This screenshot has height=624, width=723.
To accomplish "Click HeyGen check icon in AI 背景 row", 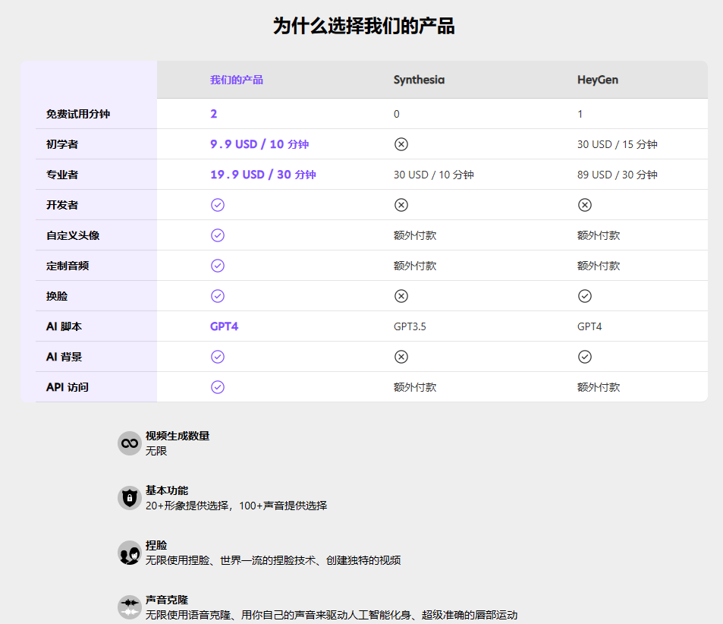I will tap(585, 357).
